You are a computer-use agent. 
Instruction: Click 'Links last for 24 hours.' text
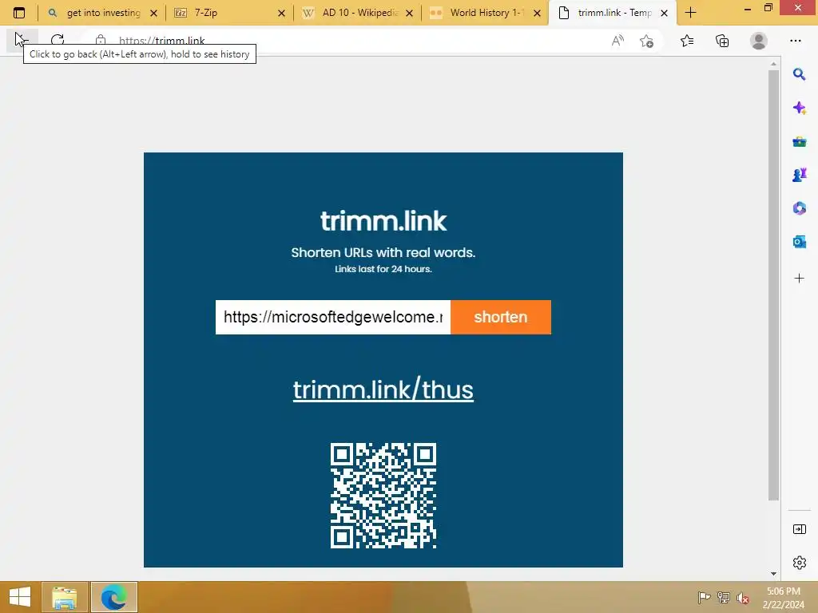coord(383,269)
